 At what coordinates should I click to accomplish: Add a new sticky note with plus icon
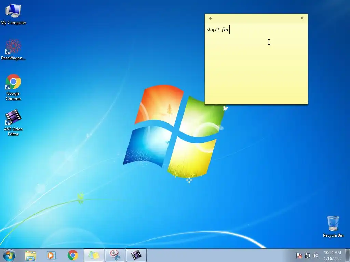(210, 18)
